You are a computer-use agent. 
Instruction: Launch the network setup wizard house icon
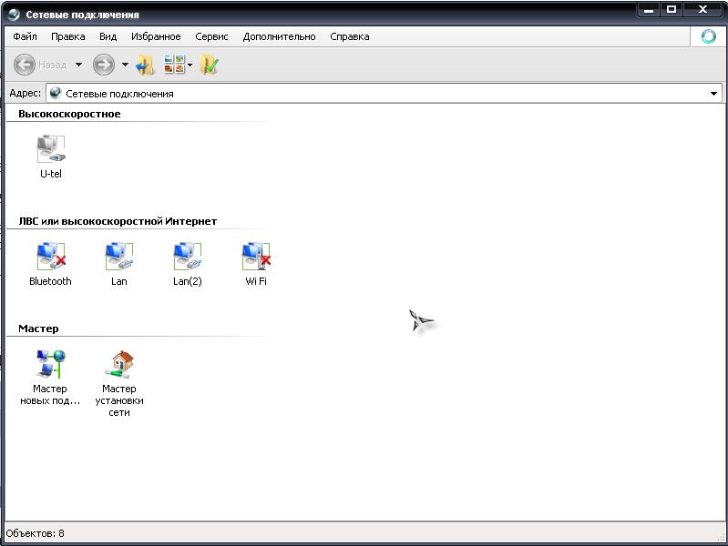click(119, 364)
